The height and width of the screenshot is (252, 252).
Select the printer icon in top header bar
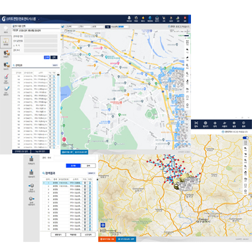pos(157,18)
